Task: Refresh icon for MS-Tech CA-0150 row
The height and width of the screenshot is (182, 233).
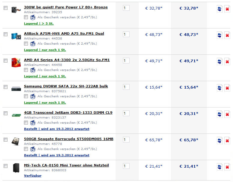Action: click(220, 167)
